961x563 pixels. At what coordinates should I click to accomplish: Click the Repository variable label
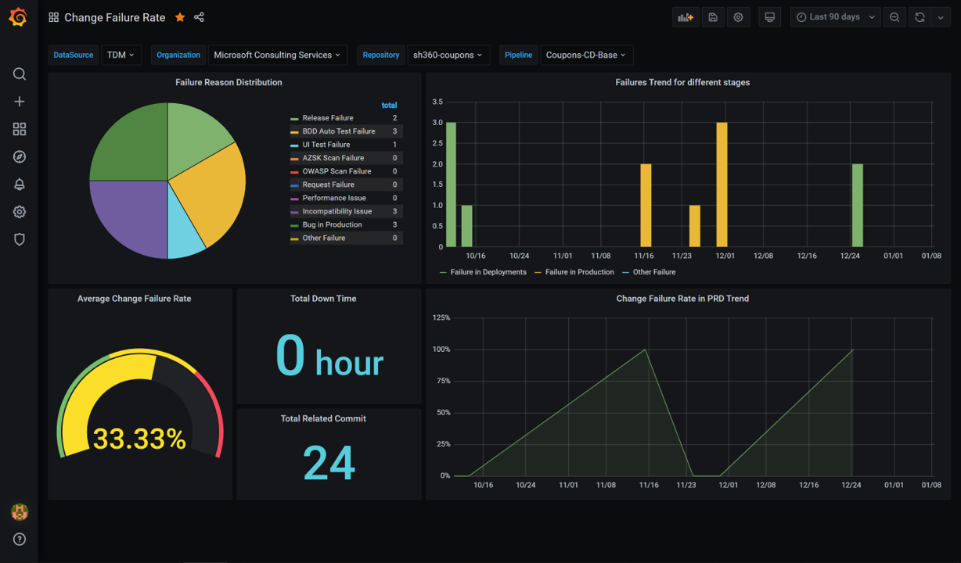click(381, 55)
